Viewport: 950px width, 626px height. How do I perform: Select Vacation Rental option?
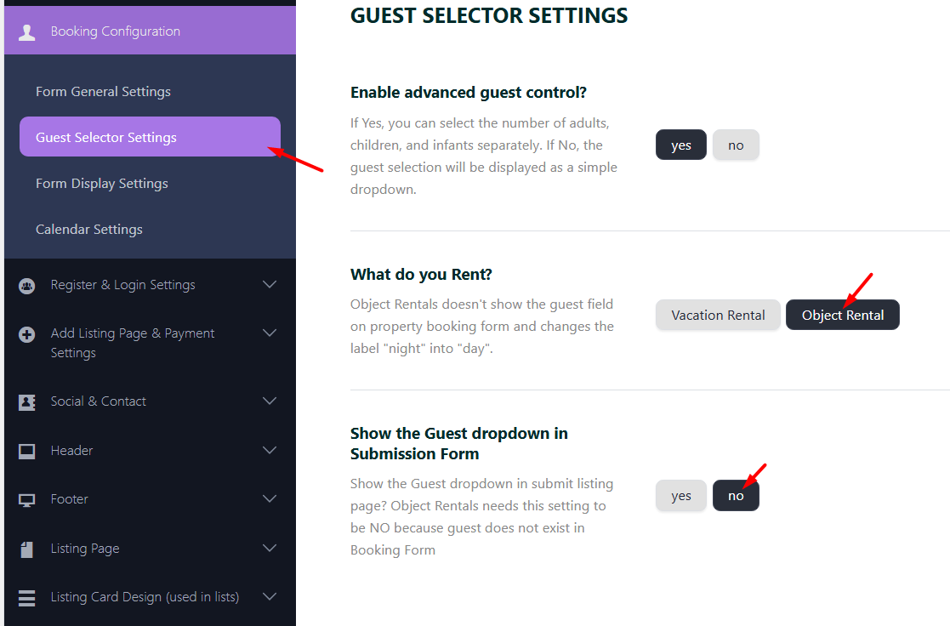pyautogui.click(x=718, y=316)
